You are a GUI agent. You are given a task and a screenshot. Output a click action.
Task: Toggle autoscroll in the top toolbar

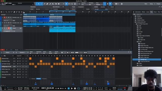110,4
